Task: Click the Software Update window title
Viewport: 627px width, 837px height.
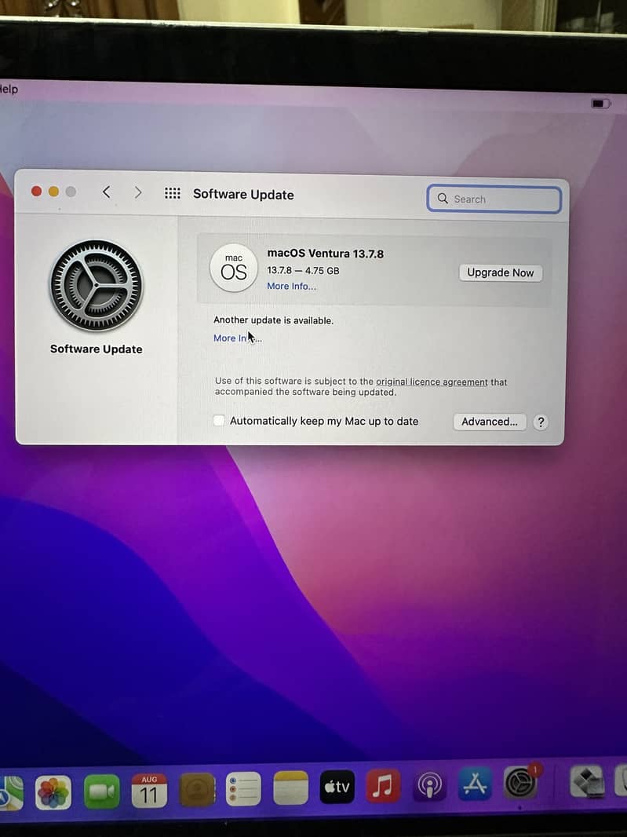Action: tap(243, 194)
